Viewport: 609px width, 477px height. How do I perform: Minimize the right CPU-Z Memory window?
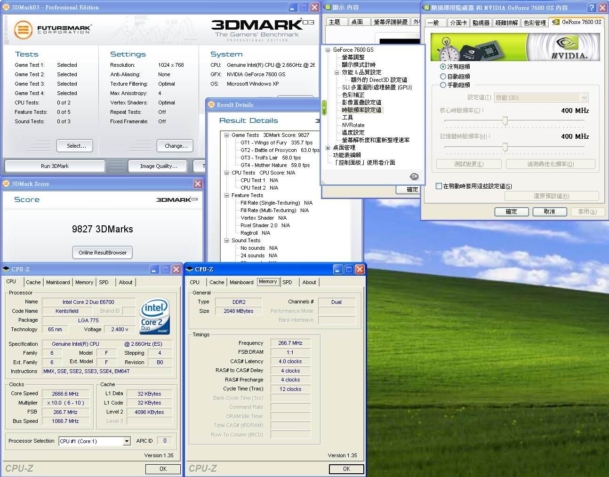tap(338, 269)
